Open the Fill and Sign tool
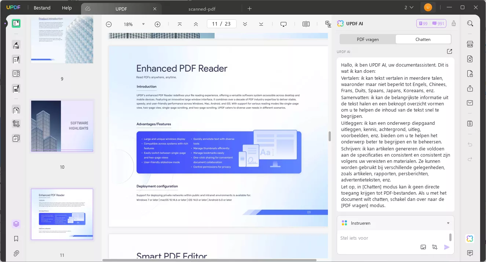This screenshot has width=486, height=262. 16,88
